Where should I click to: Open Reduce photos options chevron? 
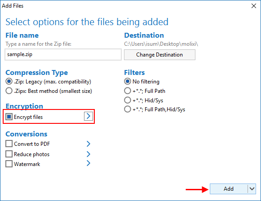tap(88, 154)
